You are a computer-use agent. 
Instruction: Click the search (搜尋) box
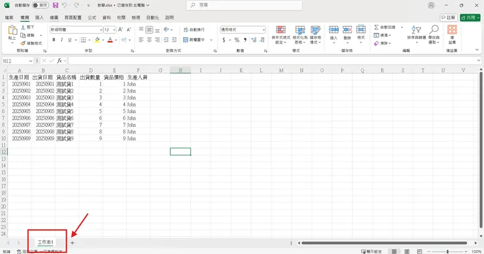(x=245, y=5)
